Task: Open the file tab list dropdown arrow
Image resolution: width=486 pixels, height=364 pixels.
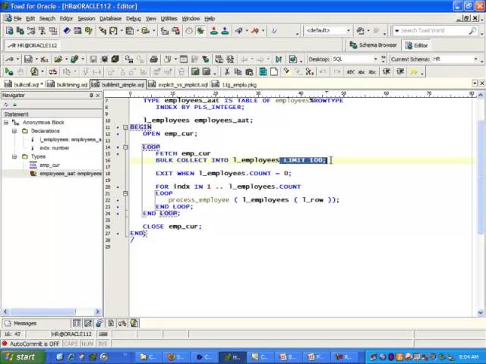Action: click(475, 83)
